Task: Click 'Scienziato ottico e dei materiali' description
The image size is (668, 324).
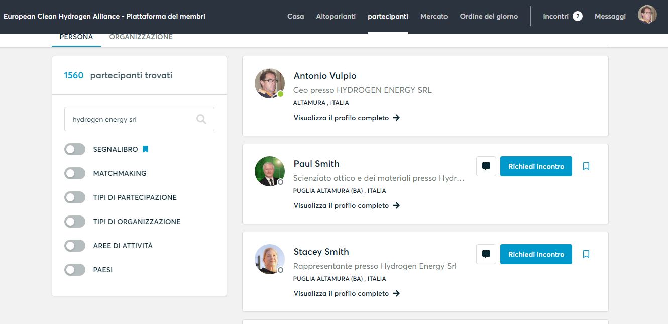Action: tap(379, 178)
